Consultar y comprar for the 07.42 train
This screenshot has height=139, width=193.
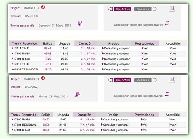pyautogui.click(x=116, y=48)
